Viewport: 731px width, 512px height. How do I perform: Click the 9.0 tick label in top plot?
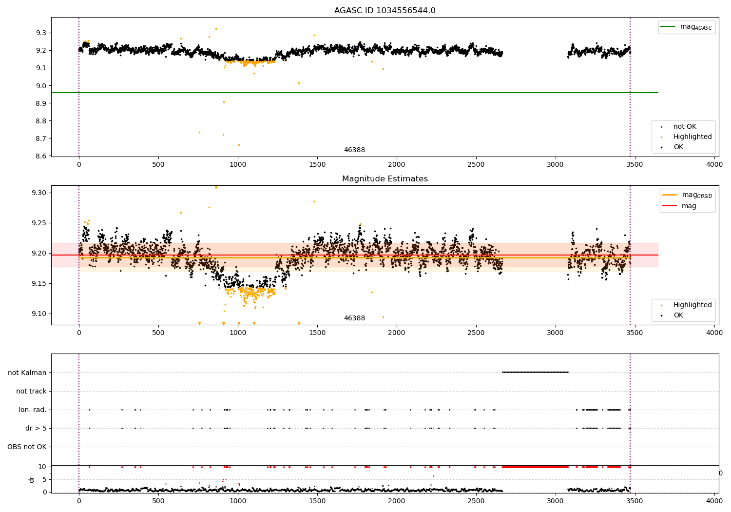click(41, 86)
